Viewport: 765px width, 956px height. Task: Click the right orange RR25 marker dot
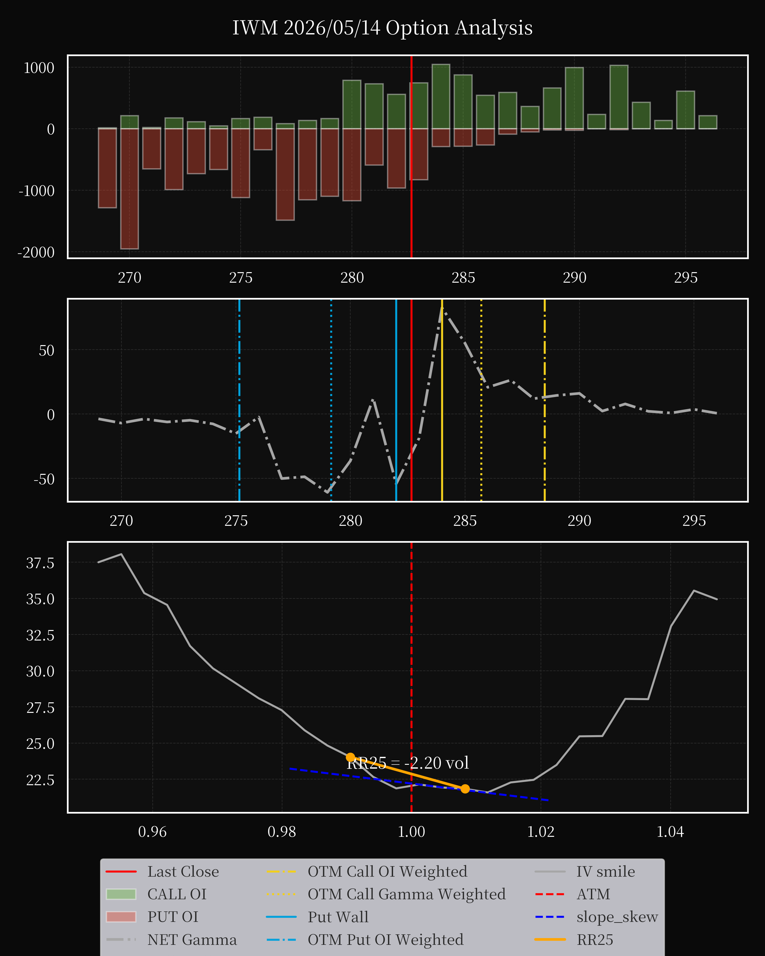[465, 789]
